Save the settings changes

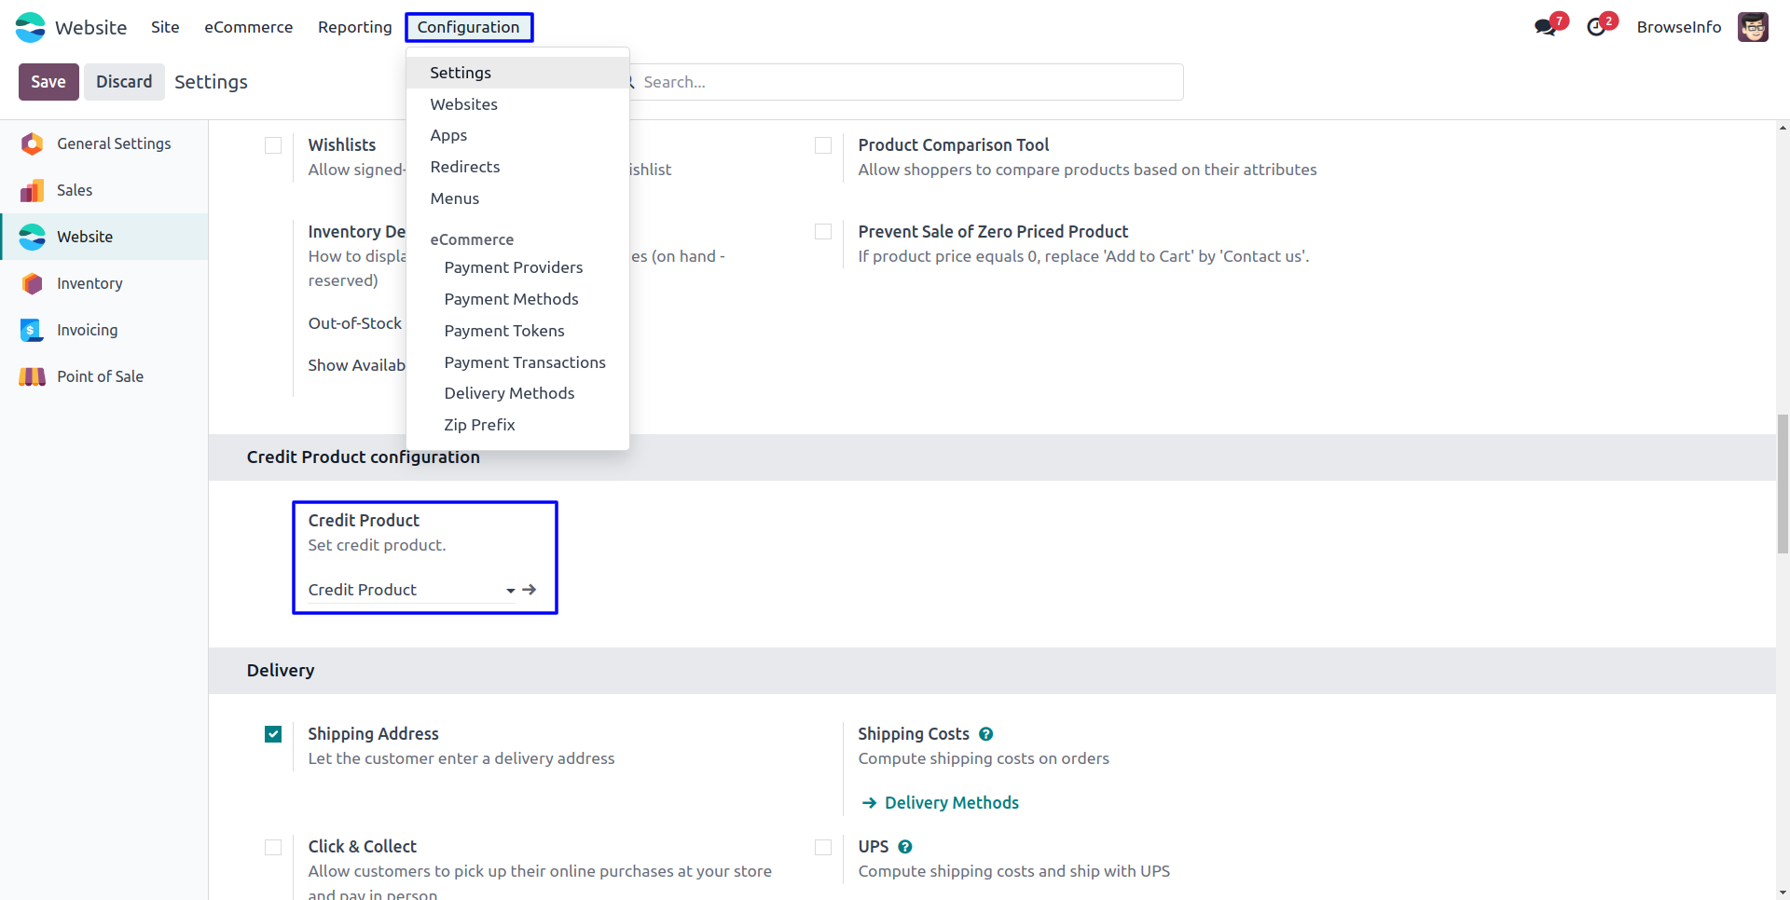coord(48,82)
